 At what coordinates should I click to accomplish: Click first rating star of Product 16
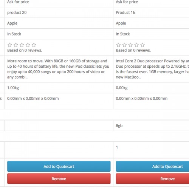(118, 45)
